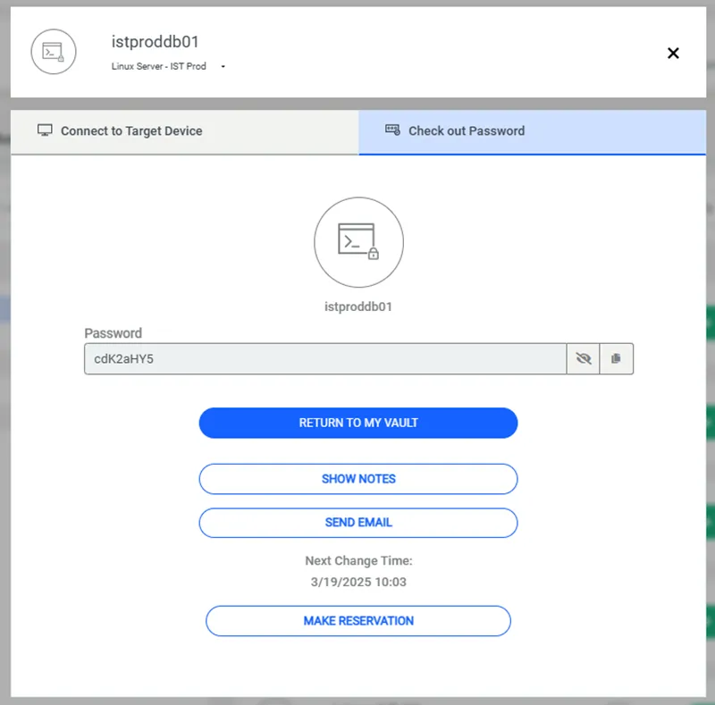Switch to Connect to Target Device tab
Image resolution: width=715 pixels, height=705 pixels.
tap(185, 131)
